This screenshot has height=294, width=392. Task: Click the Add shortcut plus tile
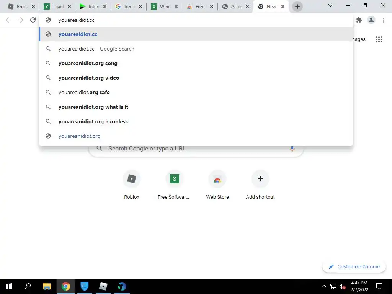click(260, 185)
